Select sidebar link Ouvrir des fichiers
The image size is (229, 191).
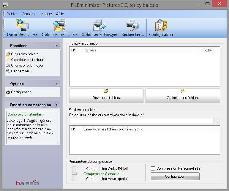point(25,54)
